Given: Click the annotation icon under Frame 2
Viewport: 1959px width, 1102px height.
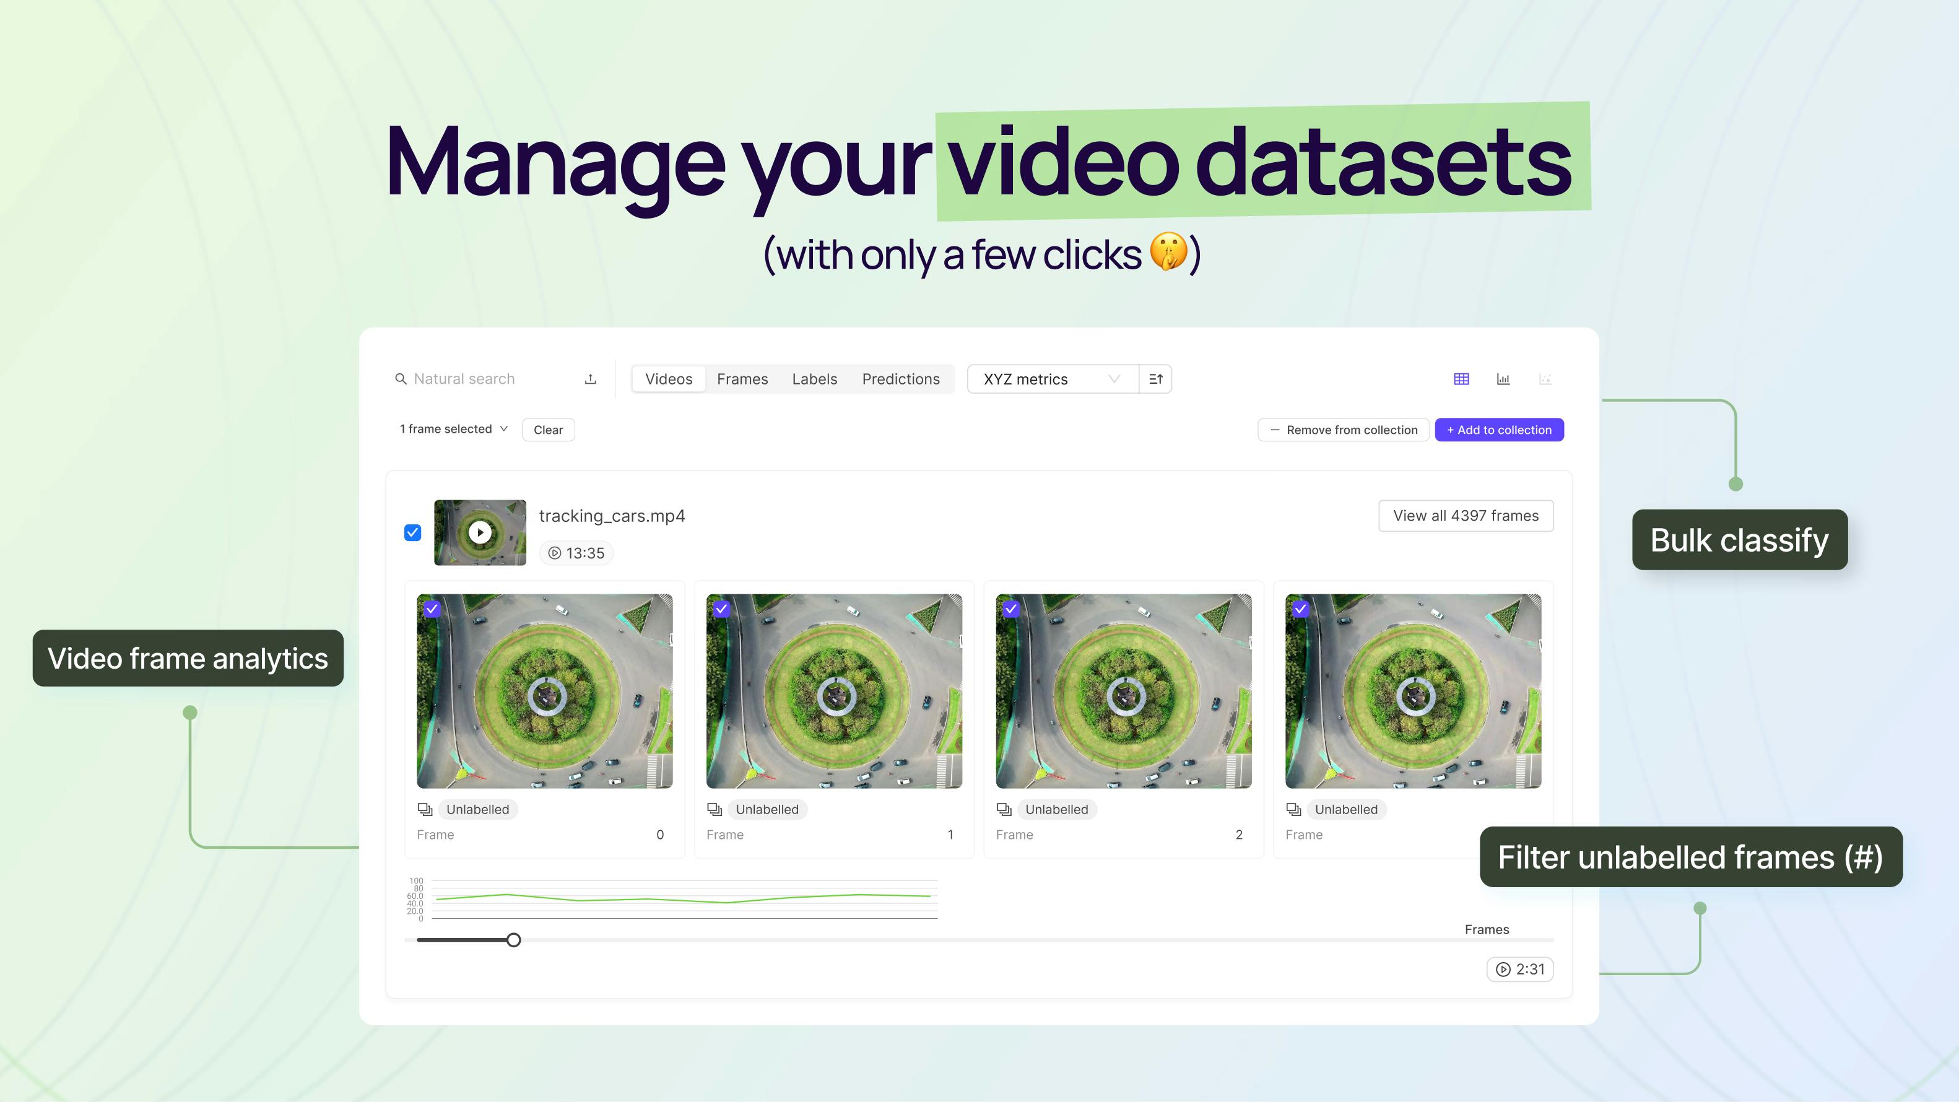Looking at the screenshot, I should tap(1004, 809).
